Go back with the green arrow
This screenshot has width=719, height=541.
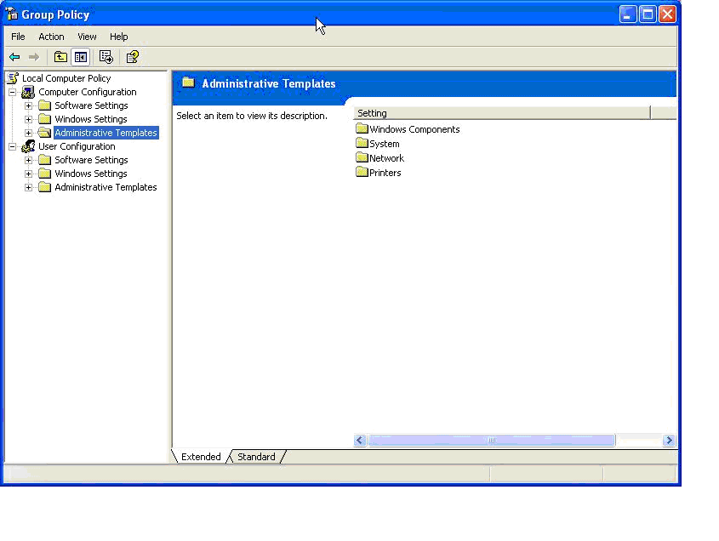coord(14,57)
